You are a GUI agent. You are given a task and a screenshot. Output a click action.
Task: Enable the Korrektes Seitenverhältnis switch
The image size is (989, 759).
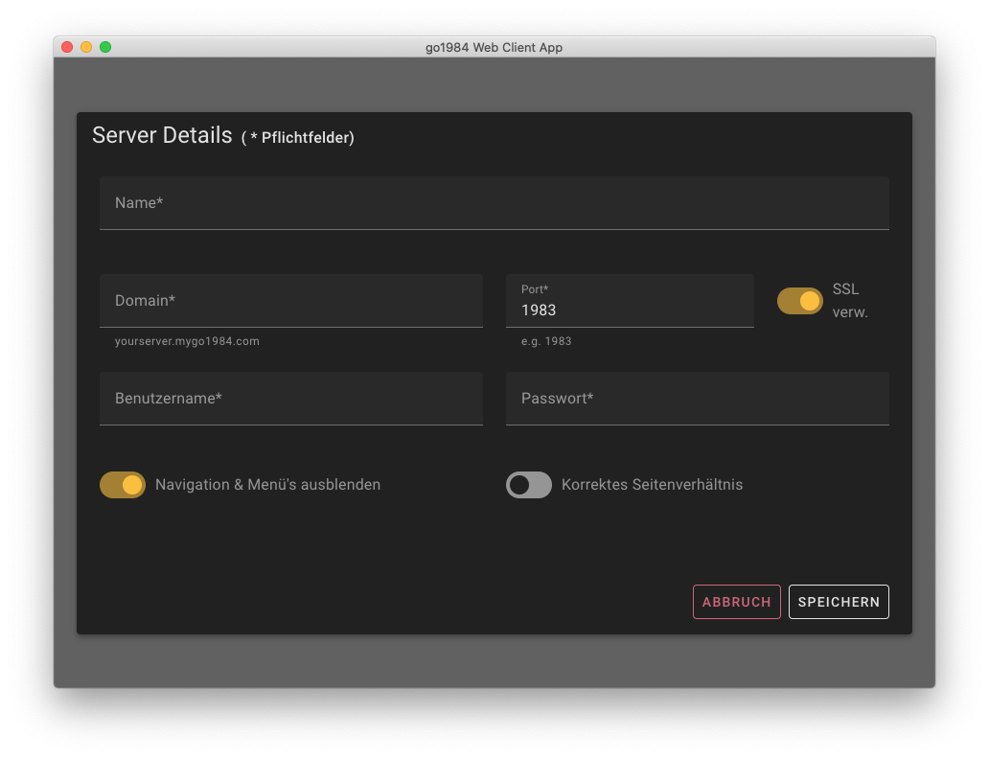point(529,485)
